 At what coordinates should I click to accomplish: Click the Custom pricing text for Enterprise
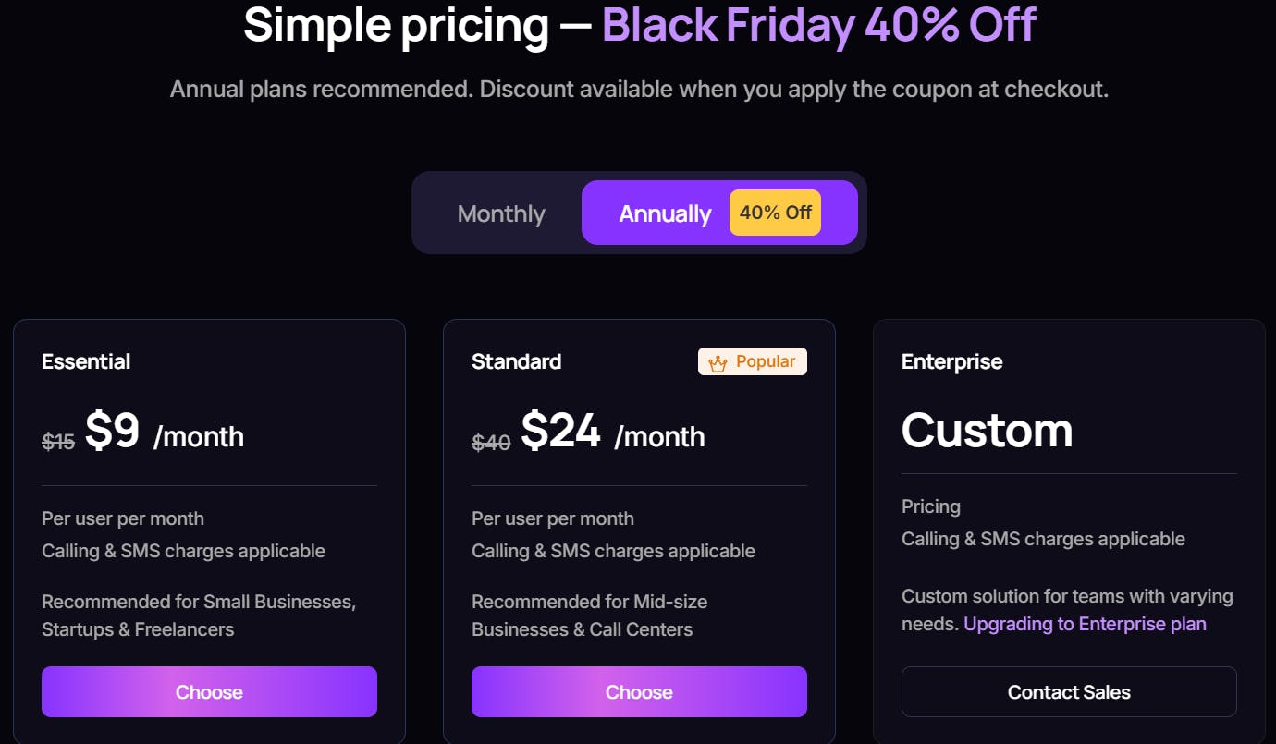click(x=987, y=430)
